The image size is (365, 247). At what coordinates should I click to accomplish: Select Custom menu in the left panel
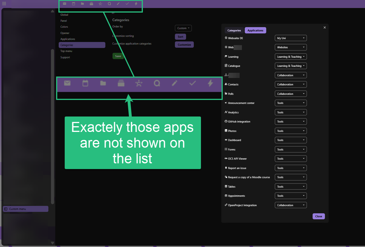coord(25,209)
